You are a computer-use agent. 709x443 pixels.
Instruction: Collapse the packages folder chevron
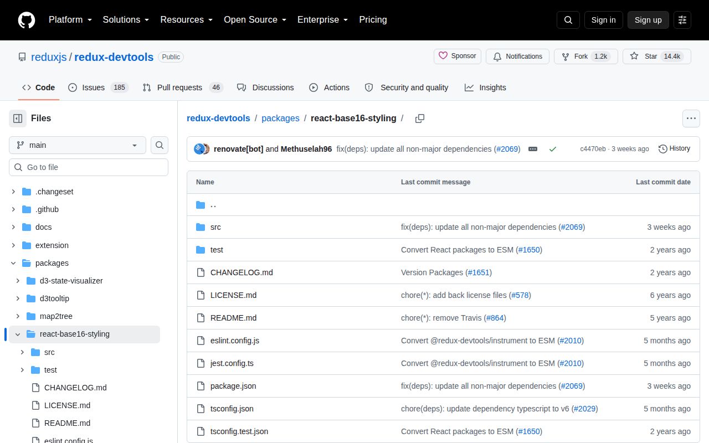(13, 263)
